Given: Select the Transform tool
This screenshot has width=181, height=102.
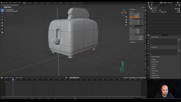Looking at the screenshot, I should [x=2, y=26].
